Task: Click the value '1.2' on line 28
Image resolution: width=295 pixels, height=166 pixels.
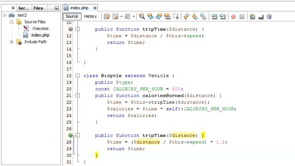Action: (x=220, y=142)
